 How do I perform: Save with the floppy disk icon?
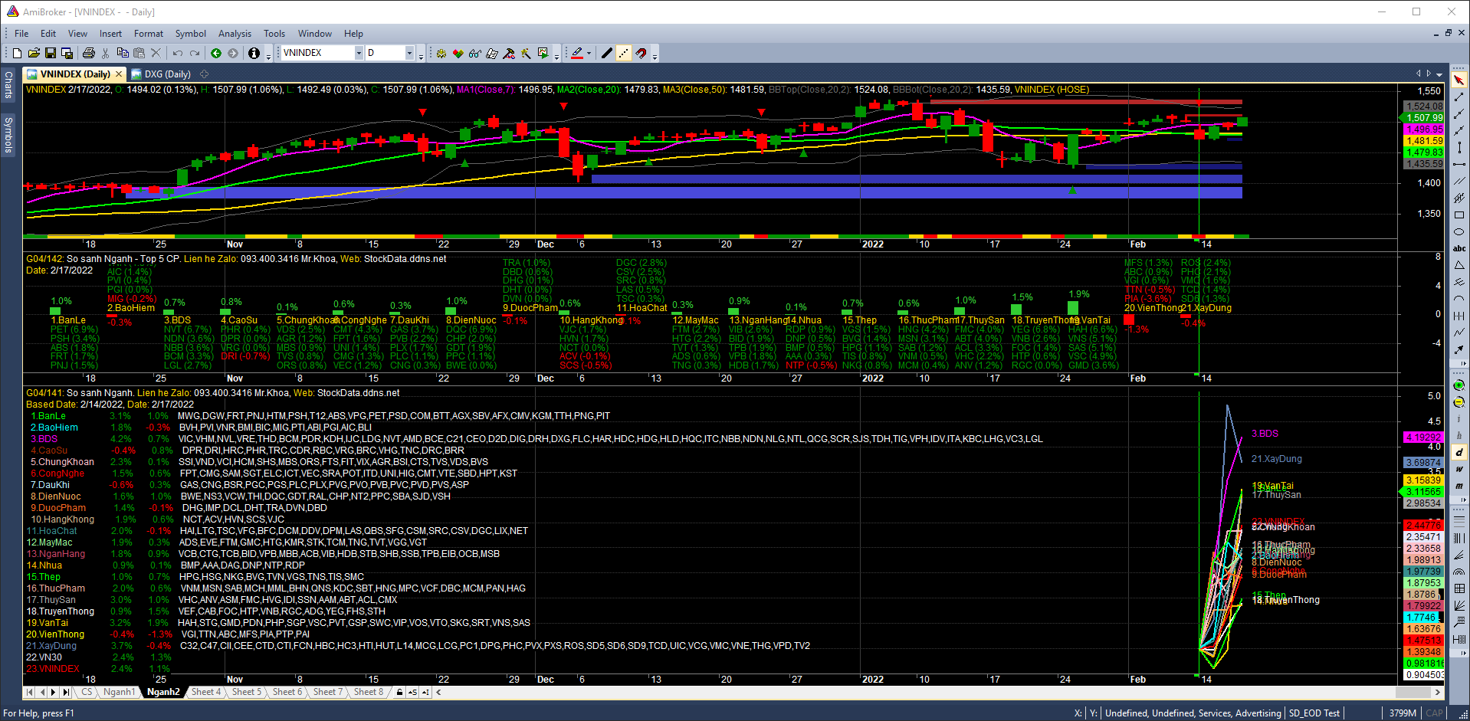(x=51, y=53)
